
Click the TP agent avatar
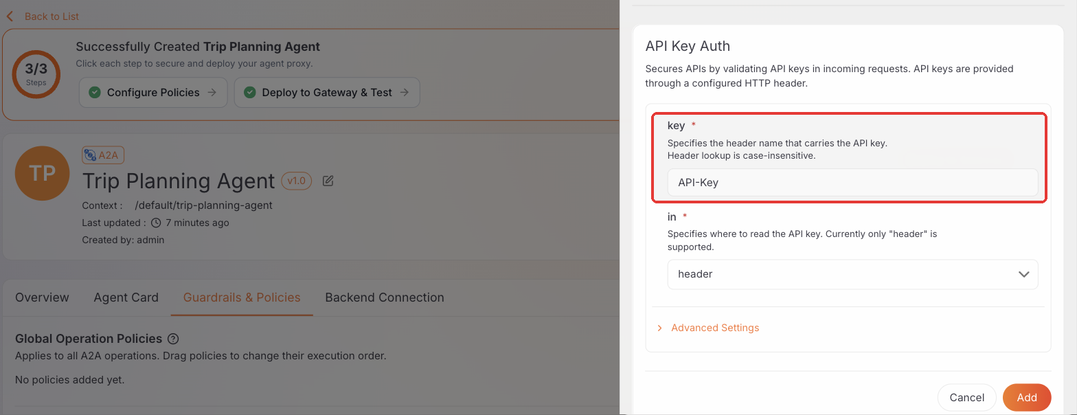pyautogui.click(x=42, y=173)
